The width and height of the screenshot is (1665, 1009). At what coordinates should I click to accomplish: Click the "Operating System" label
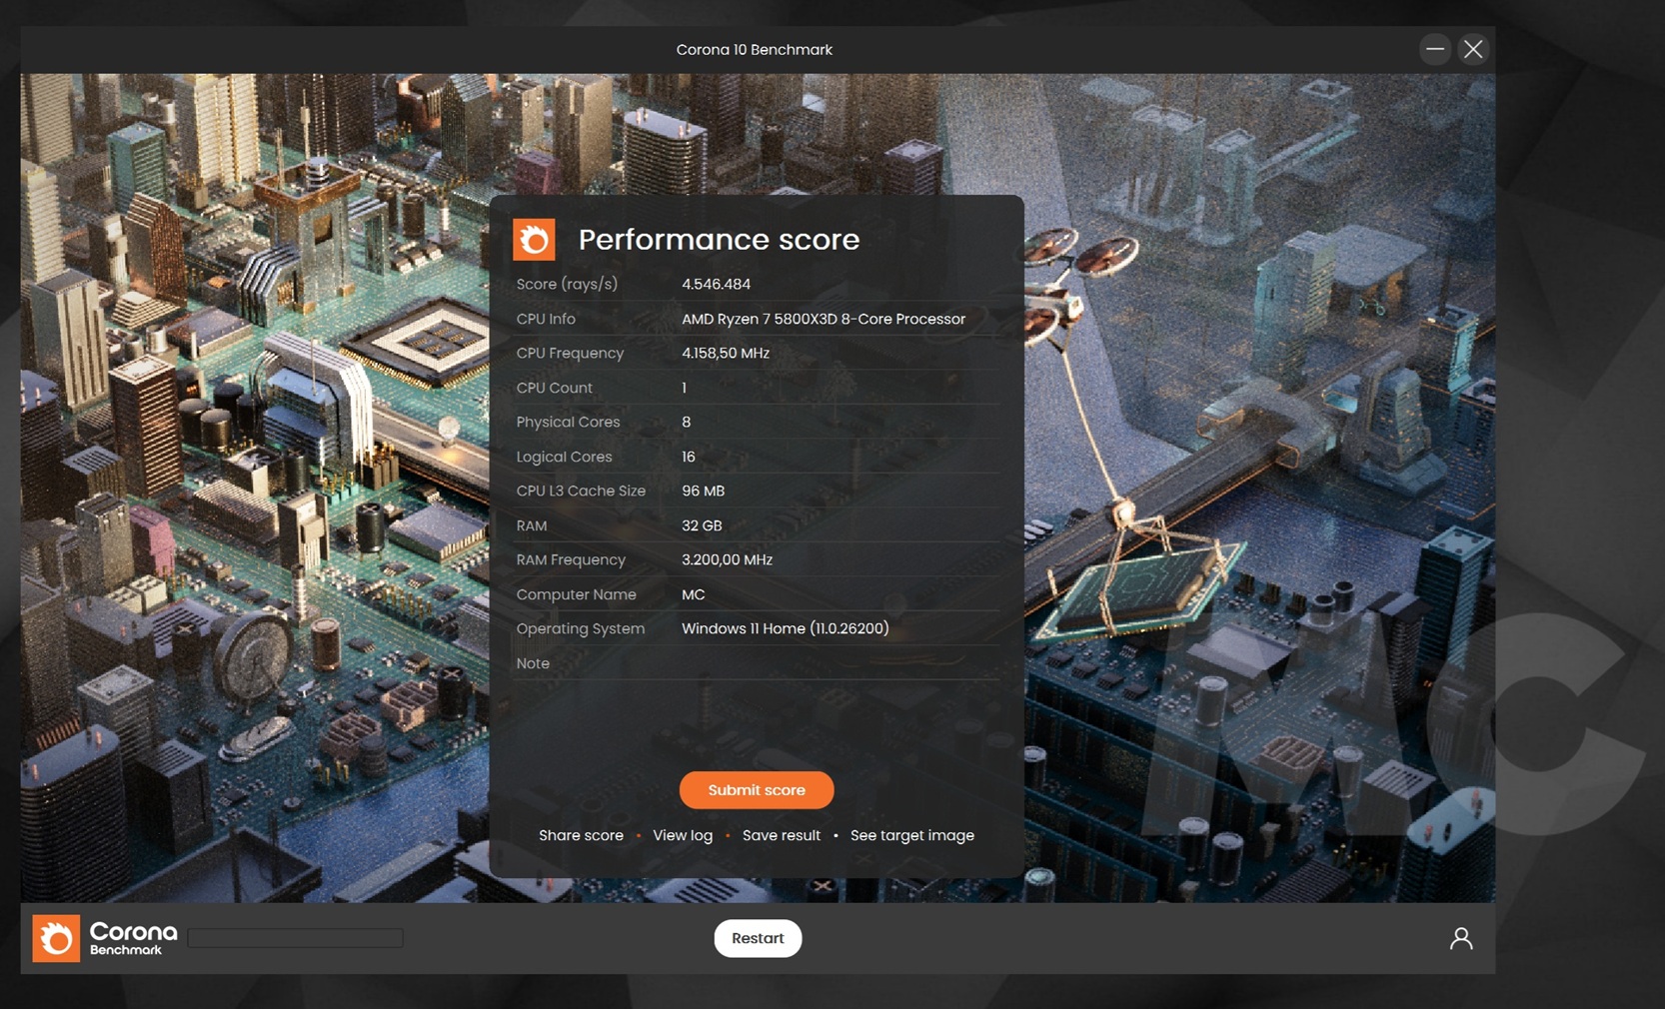coord(581,628)
